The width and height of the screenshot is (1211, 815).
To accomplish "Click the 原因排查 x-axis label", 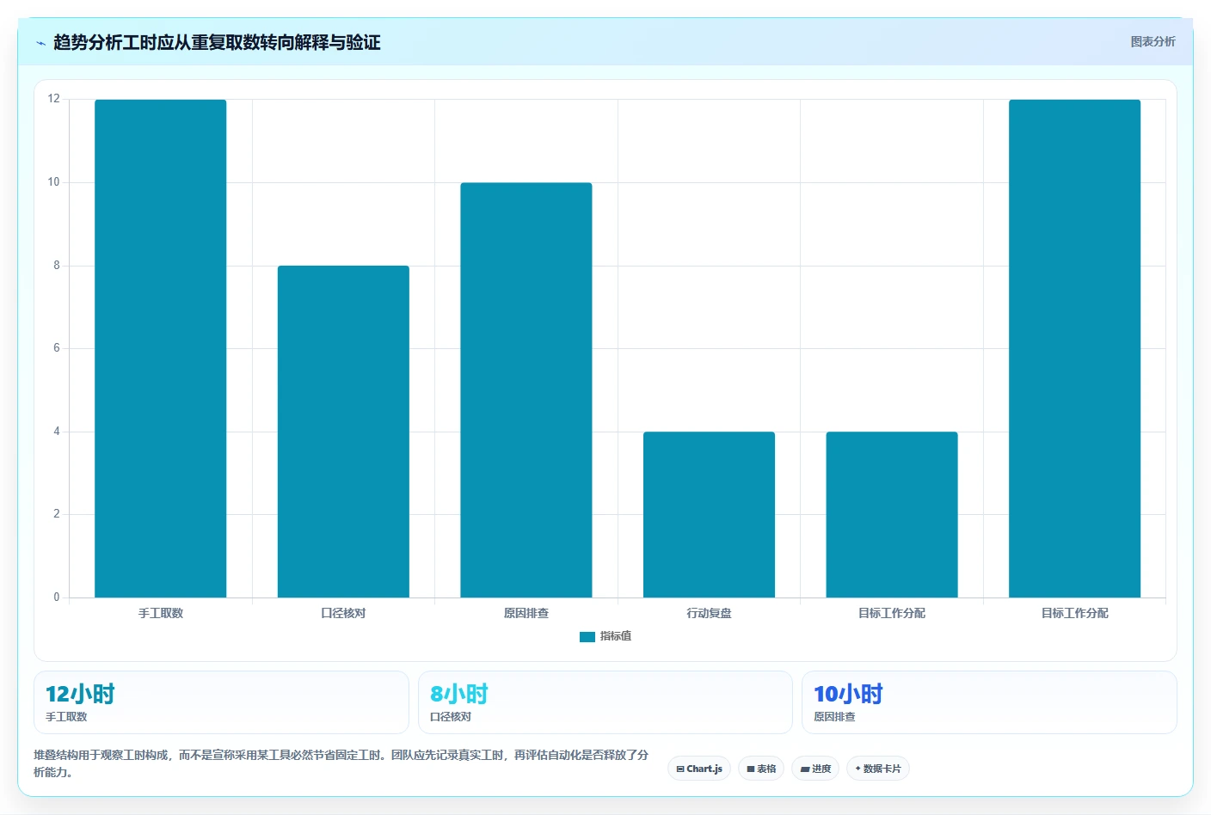I will tap(526, 613).
